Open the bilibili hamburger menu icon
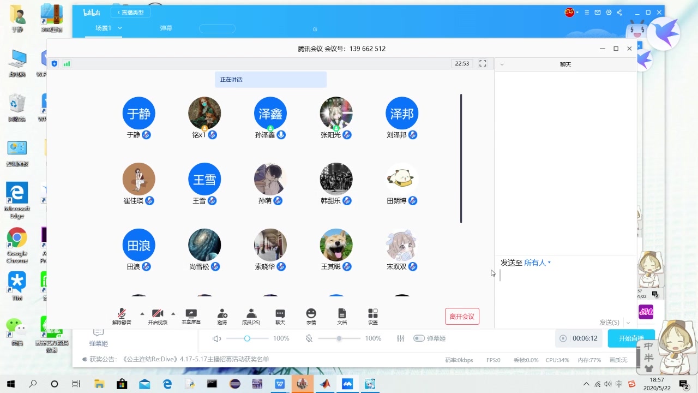The width and height of the screenshot is (698, 393). click(587, 13)
